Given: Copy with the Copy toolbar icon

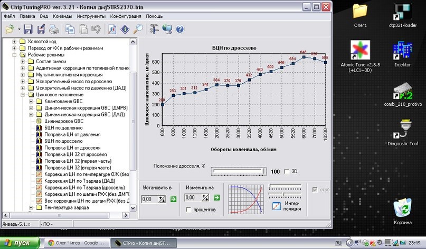Looking at the screenshot, I should click(x=70, y=29).
